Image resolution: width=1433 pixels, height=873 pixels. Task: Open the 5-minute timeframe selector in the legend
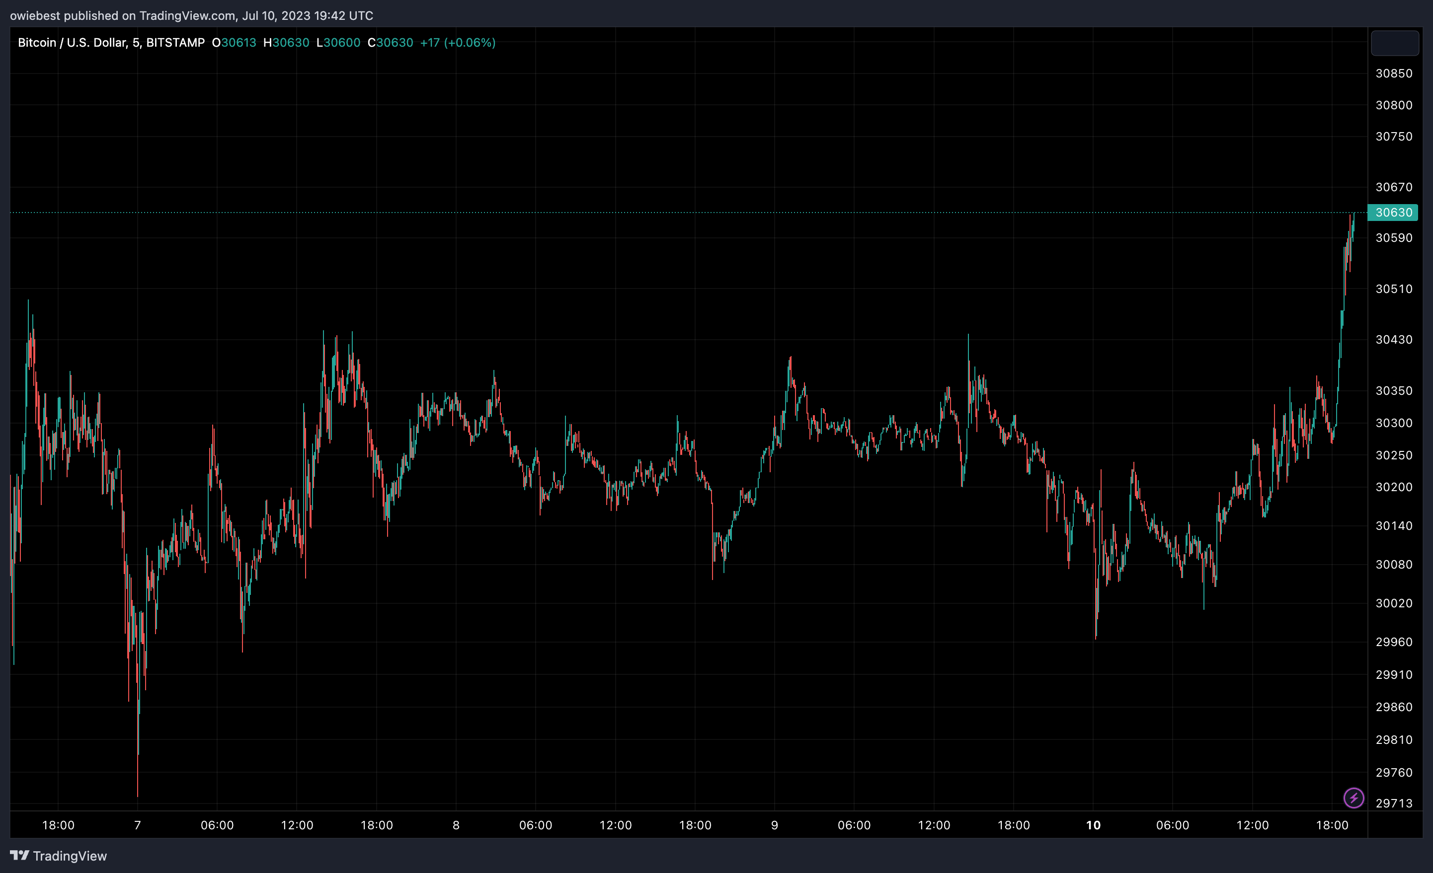point(135,42)
